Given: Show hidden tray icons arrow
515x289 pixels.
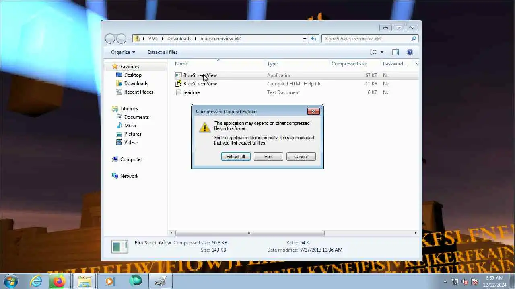Looking at the screenshot, I should click(x=445, y=282).
